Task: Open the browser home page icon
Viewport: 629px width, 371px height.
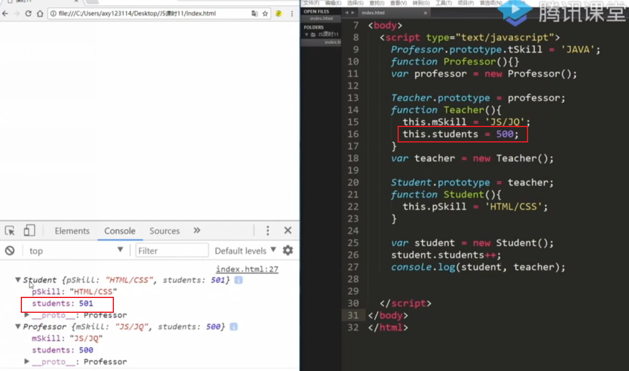Action: click(40, 13)
